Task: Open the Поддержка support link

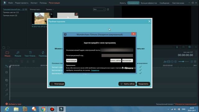Action: pyautogui.click(x=95, y=70)
